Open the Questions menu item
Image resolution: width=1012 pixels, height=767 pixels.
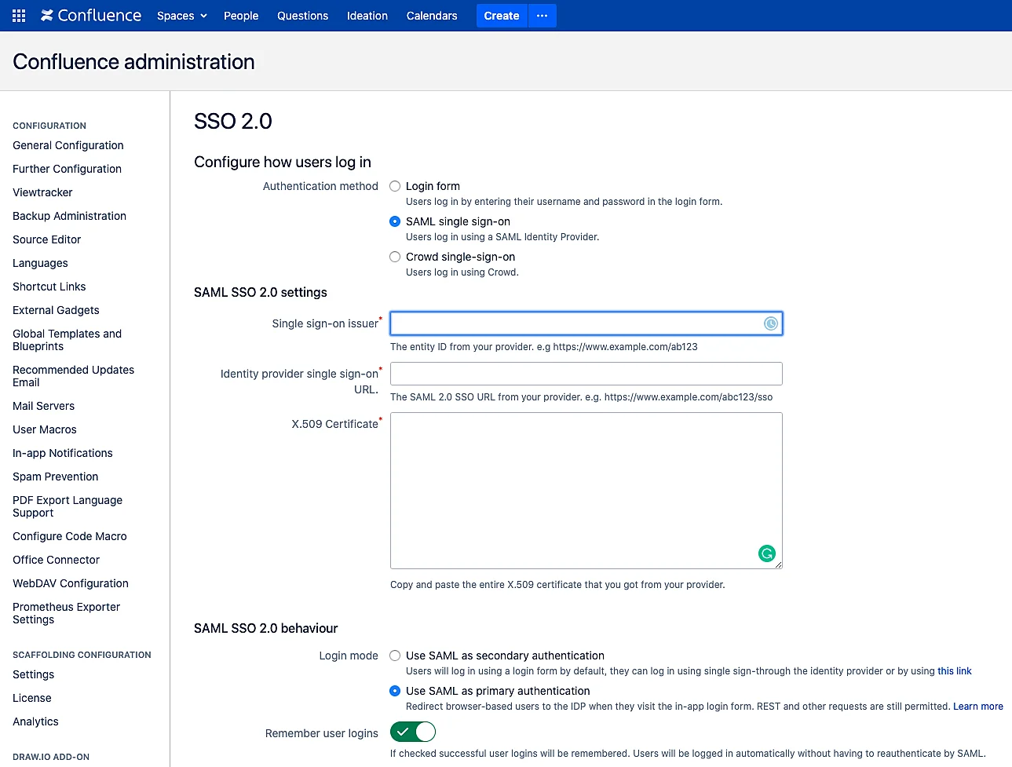click(302, 16)
